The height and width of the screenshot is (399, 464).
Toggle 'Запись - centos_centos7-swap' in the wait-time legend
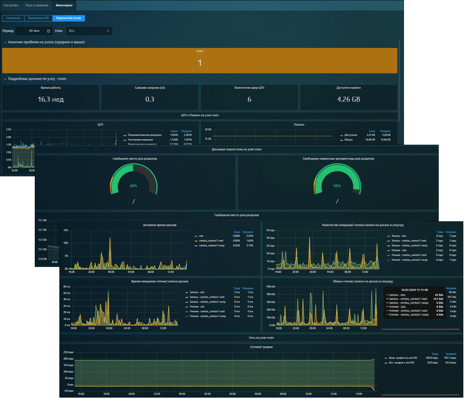208,302
